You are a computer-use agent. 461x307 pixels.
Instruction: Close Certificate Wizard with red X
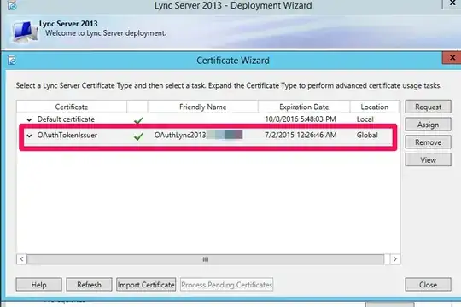pyautogui.click(x=452, y=58)
